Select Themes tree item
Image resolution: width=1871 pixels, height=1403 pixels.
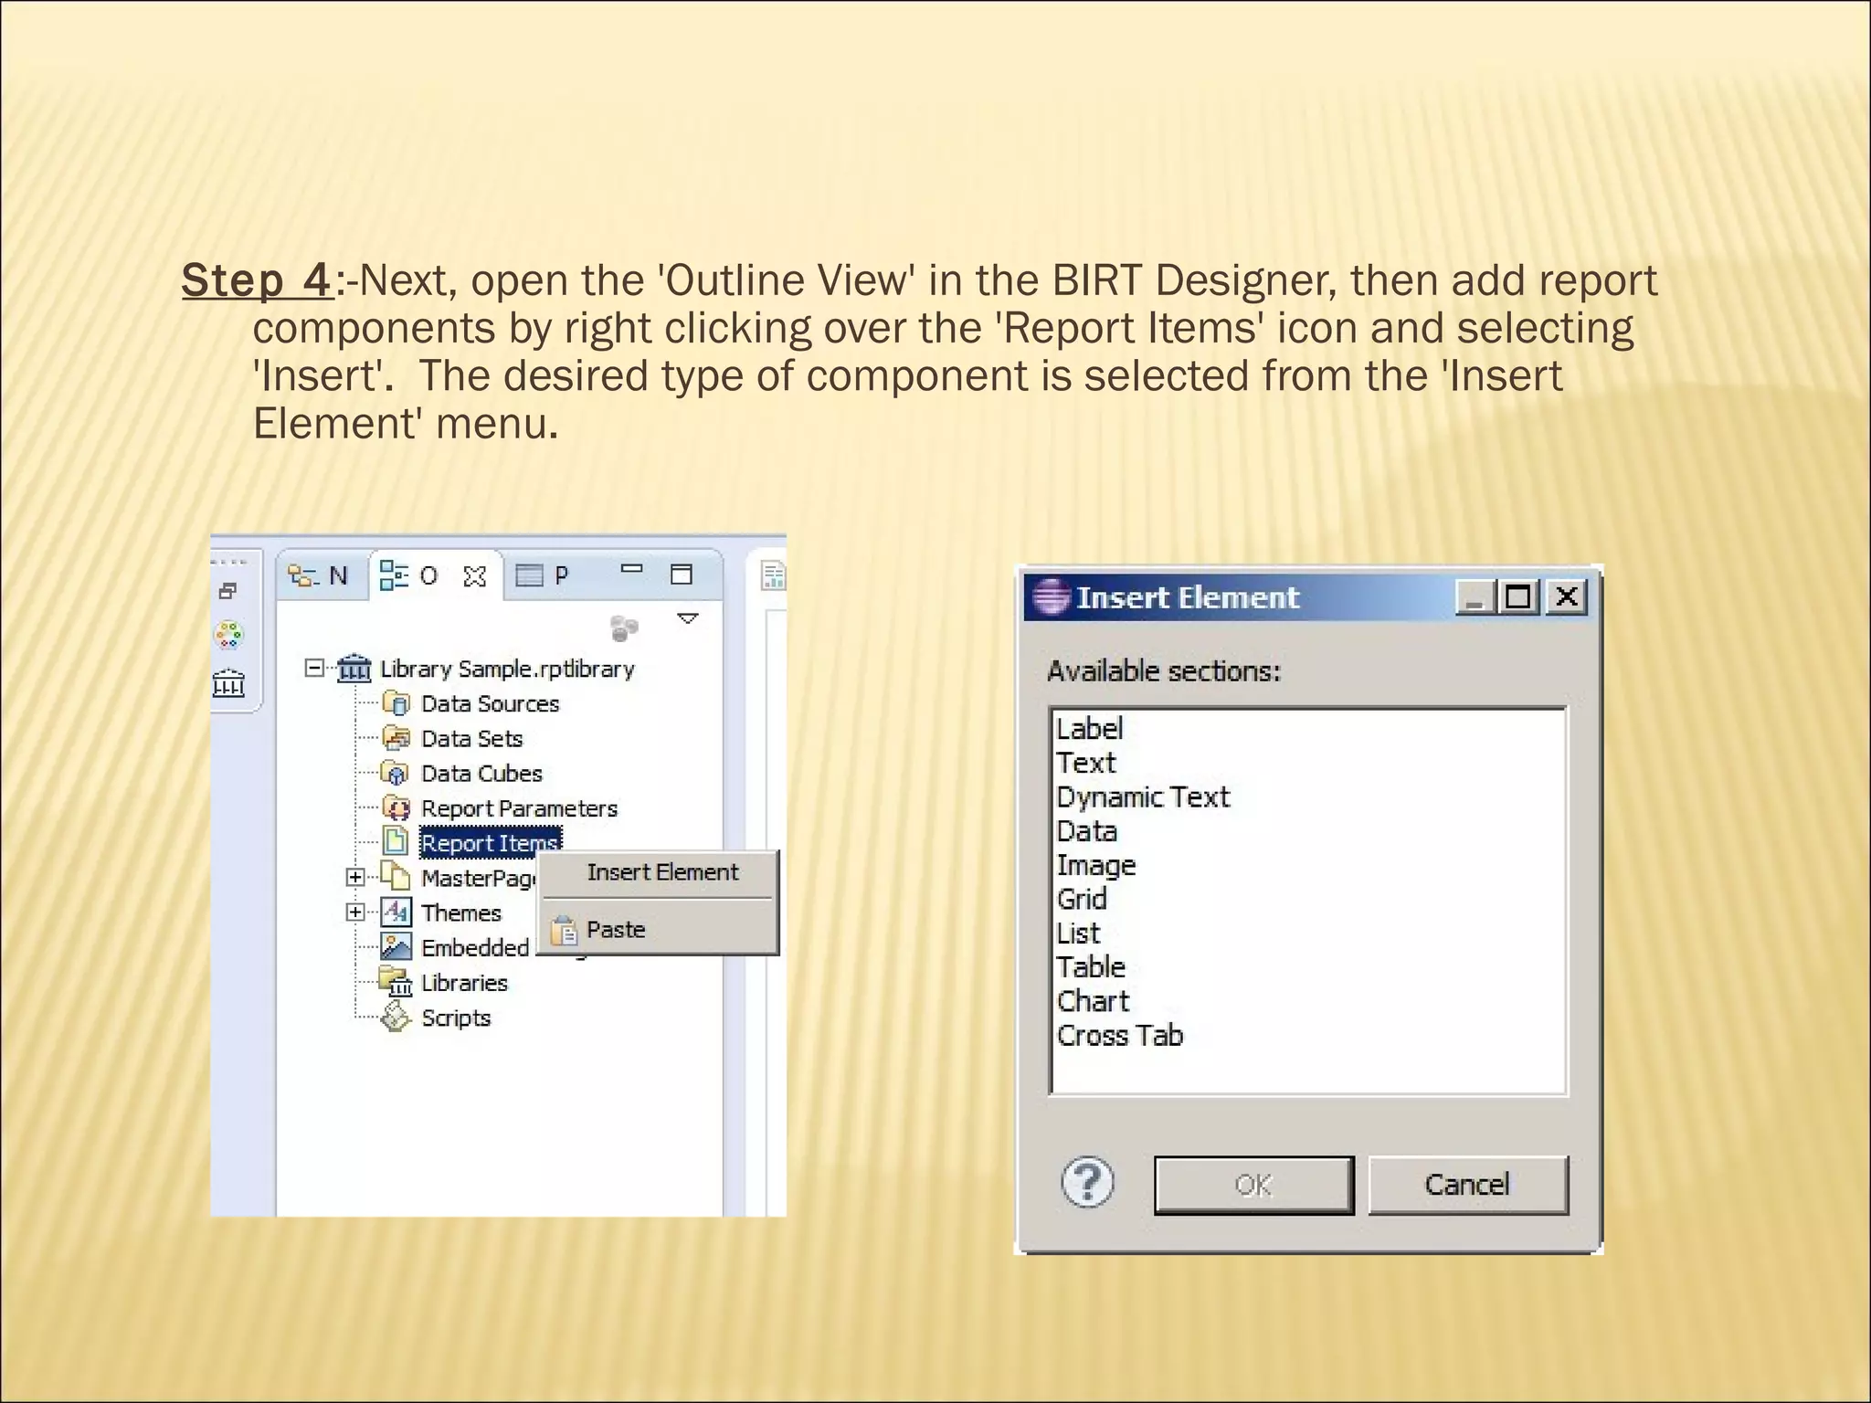coord(461,913)
